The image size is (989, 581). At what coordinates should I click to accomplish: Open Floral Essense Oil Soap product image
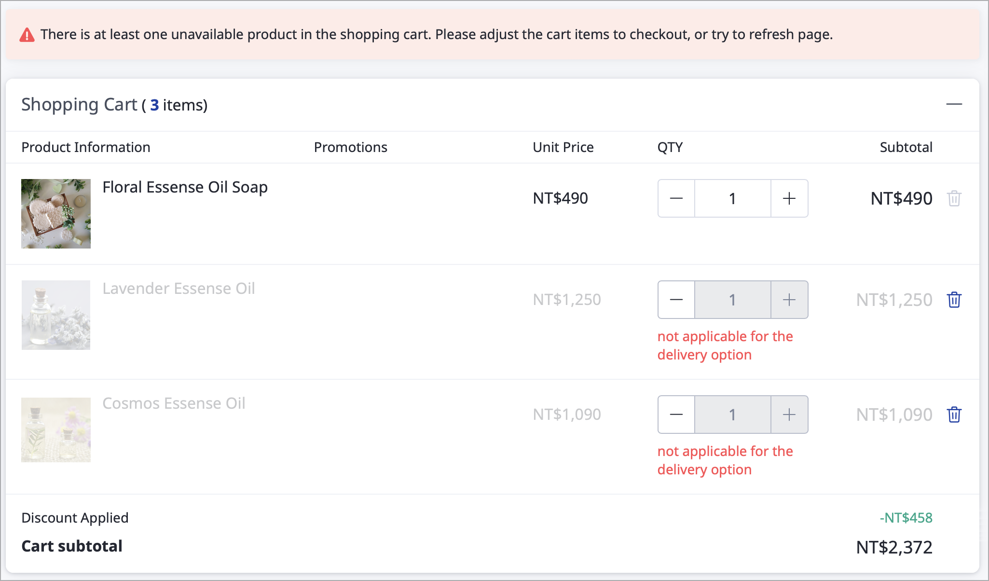[56, 214]
